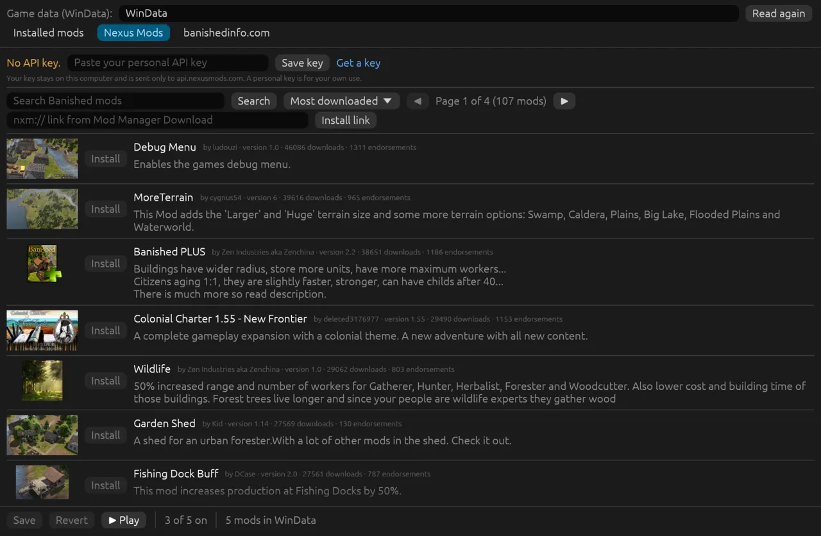
Task: Click the MoreTerrain mod title
Action: 163,197
